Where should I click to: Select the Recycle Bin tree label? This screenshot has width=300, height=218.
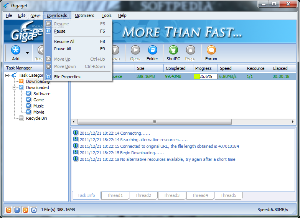tap(36, 118)
